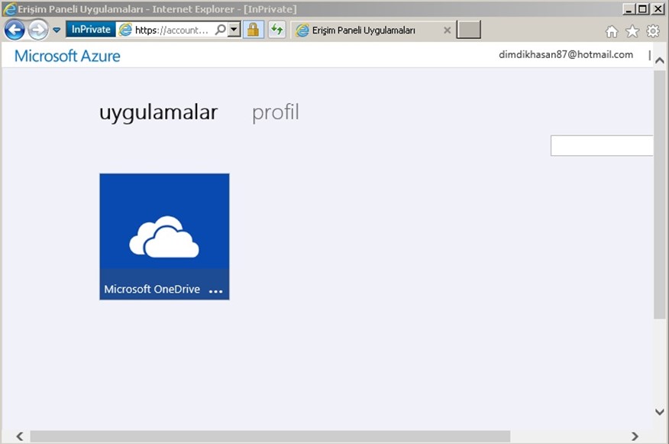Close the Erişim Paneli Uygulamaları tab
The image size is (669, 444).
pos(447,31)
